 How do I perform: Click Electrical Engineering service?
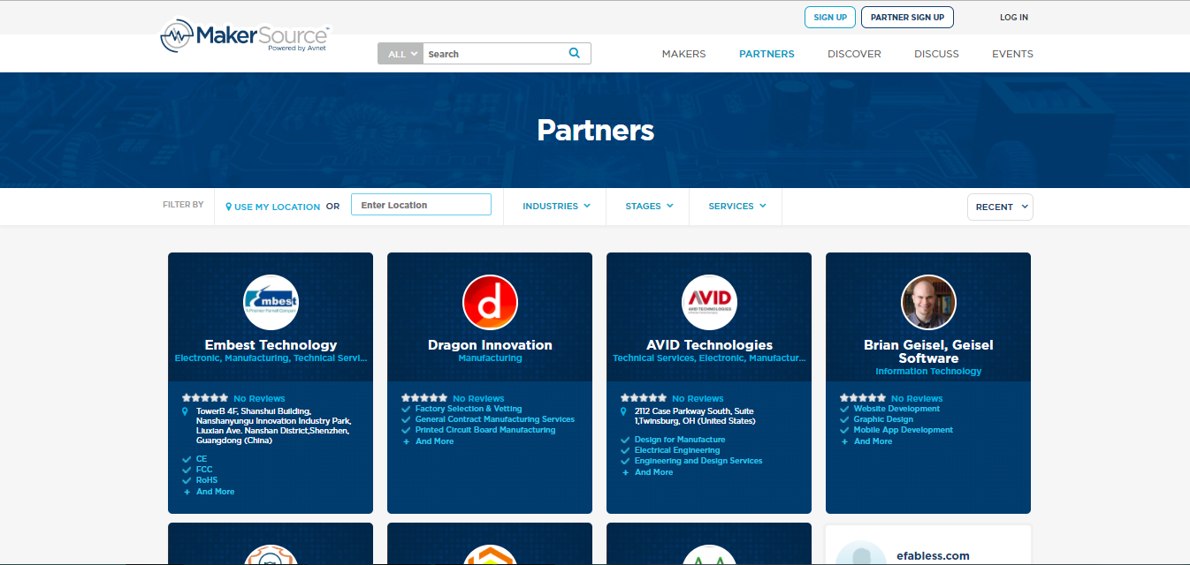[677, 450]
